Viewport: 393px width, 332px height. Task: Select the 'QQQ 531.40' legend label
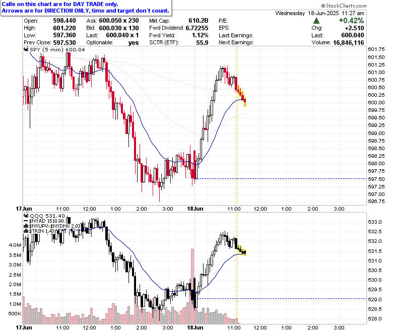click(x=47, y=216)
